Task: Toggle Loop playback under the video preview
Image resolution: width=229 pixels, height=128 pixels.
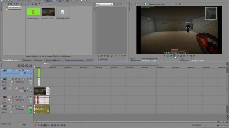Action: 168,56
